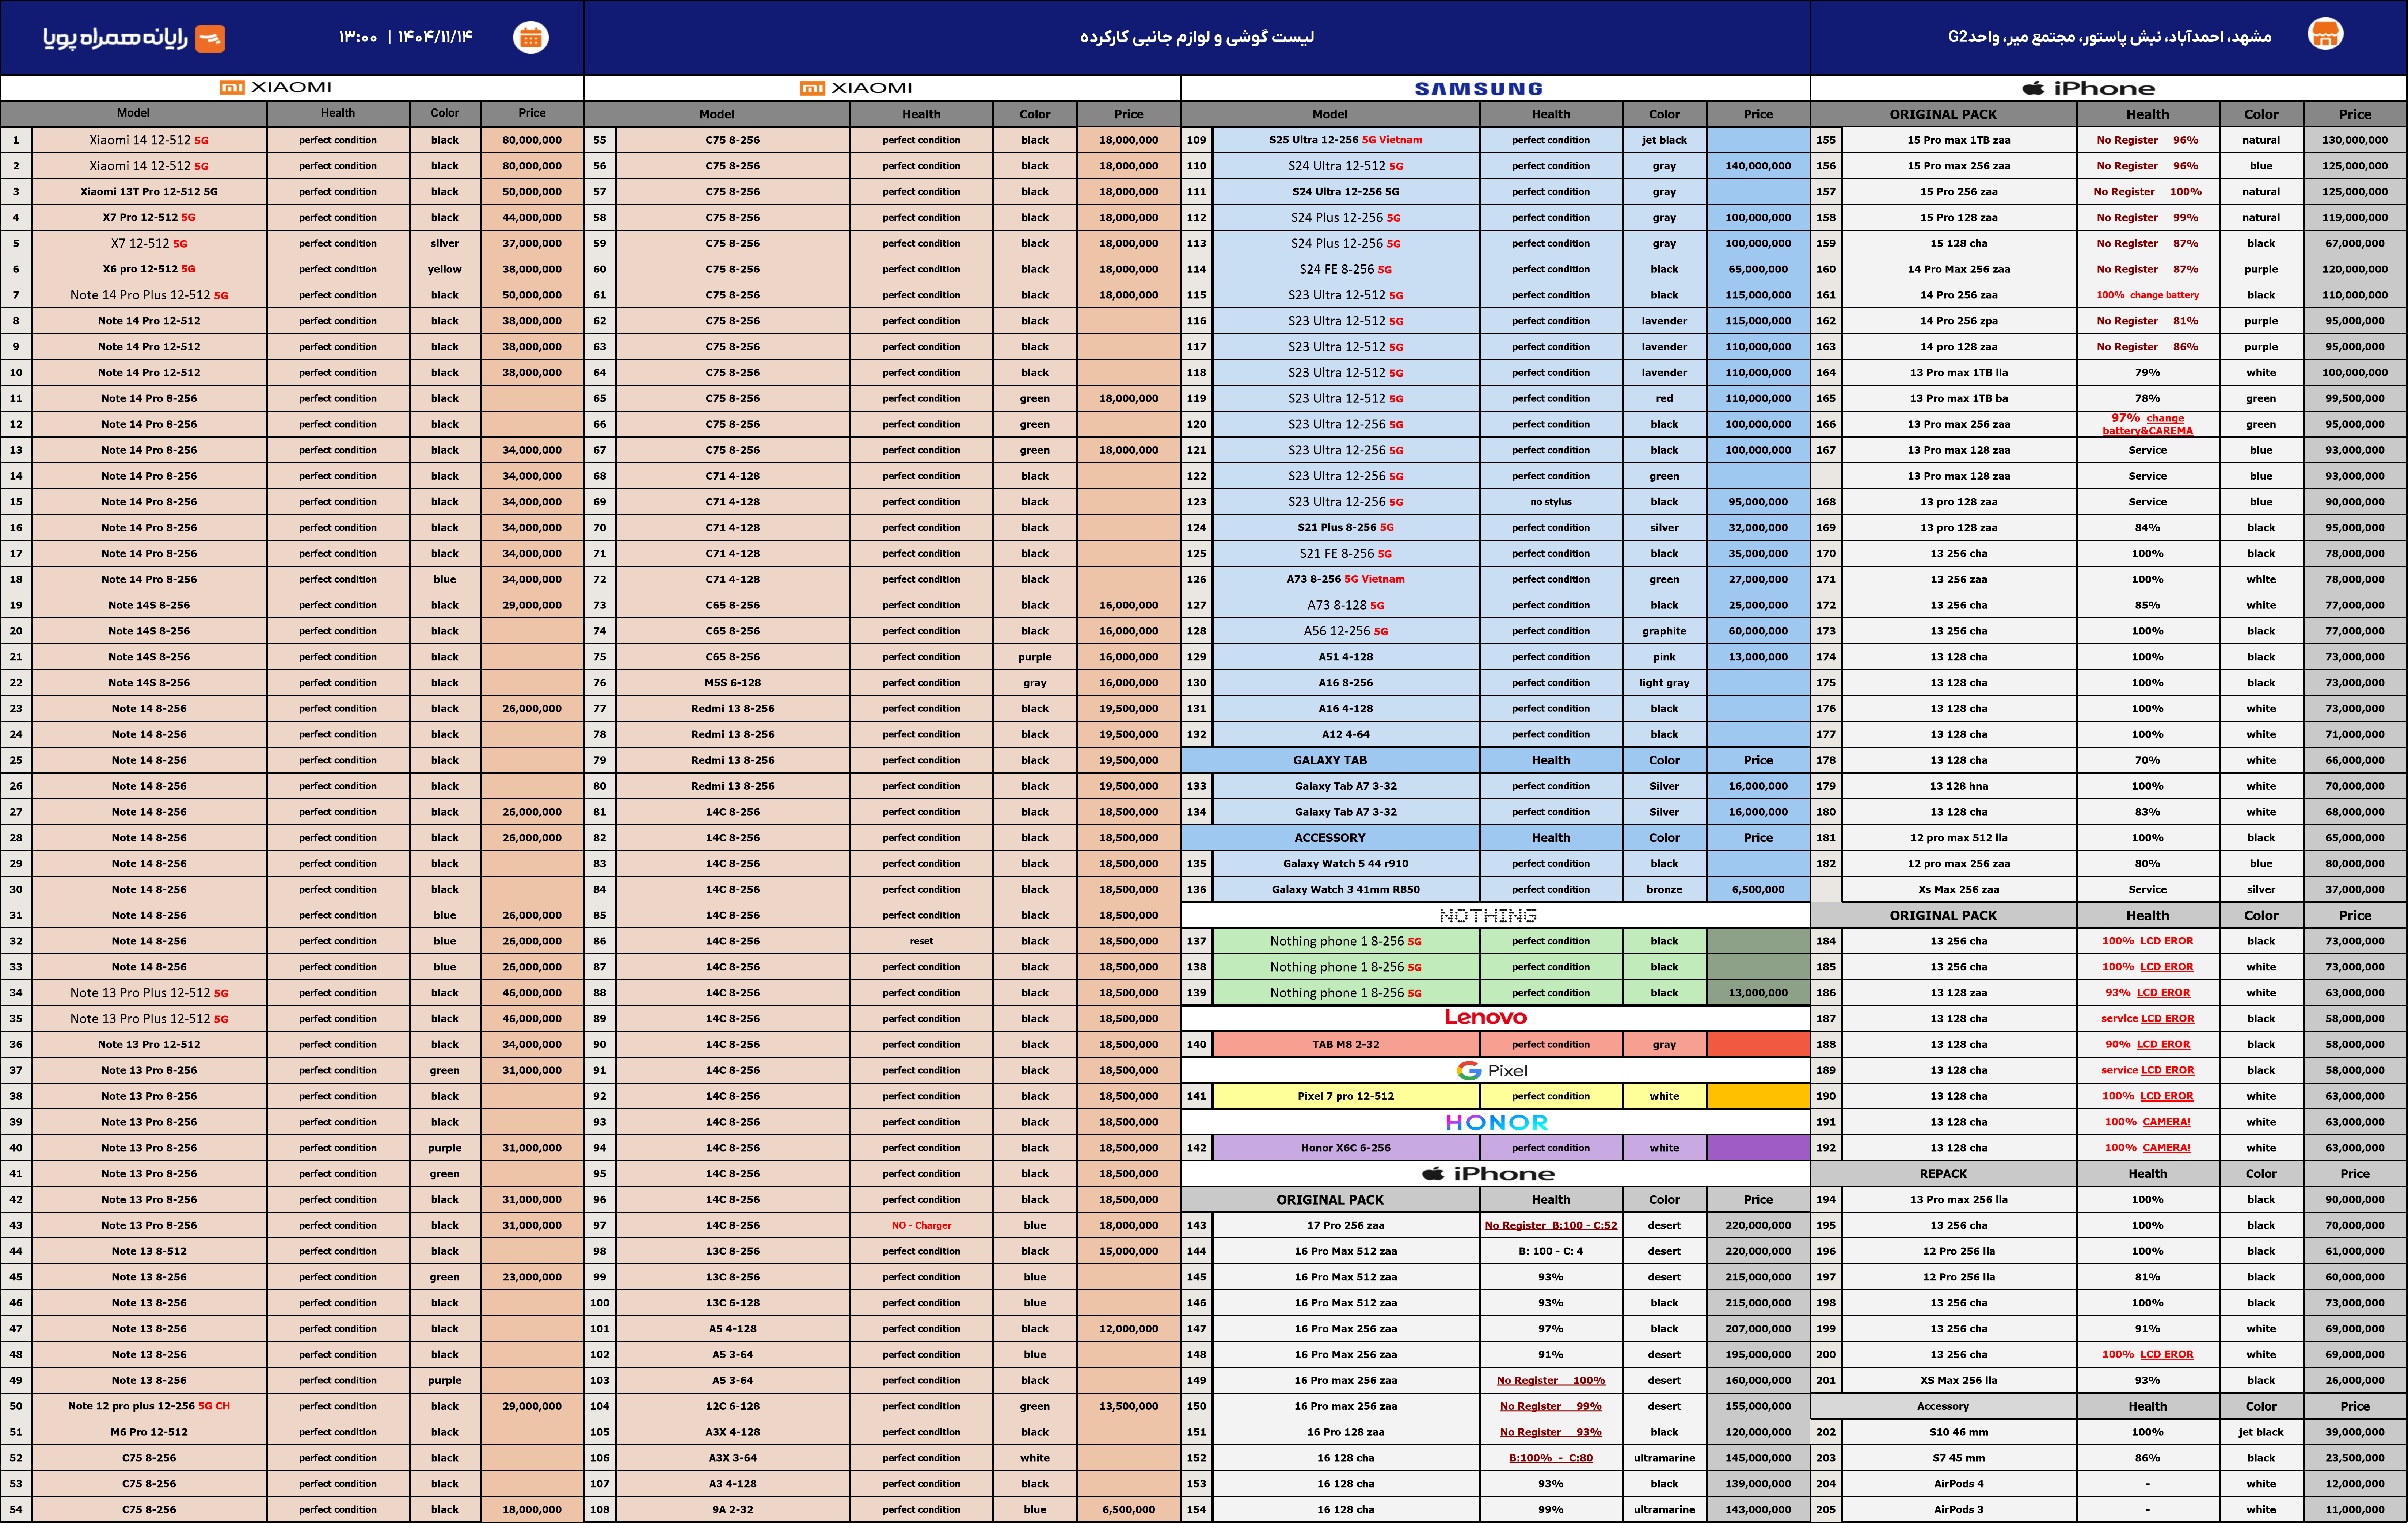Click the GALAXY TAB section header

(x=1329, y=760)
